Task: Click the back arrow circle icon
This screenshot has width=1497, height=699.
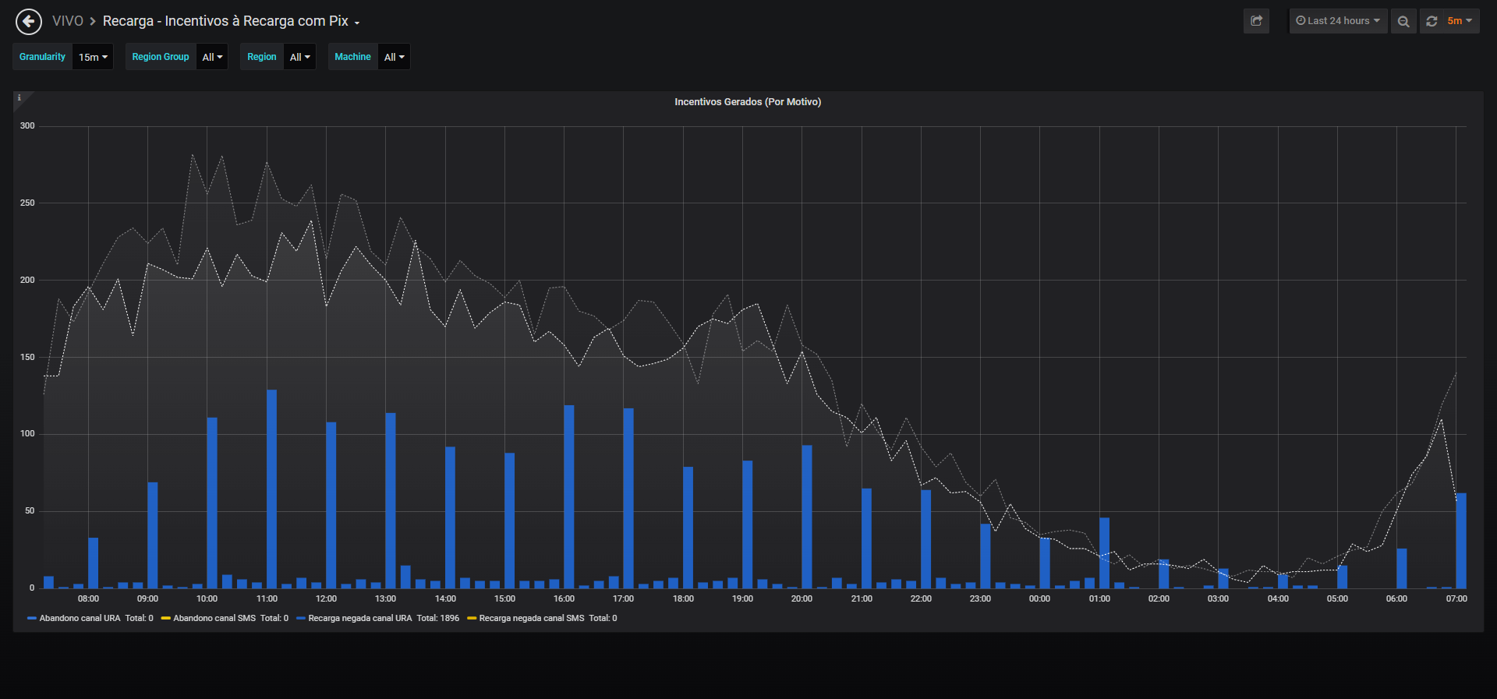Action: point(29,21)
